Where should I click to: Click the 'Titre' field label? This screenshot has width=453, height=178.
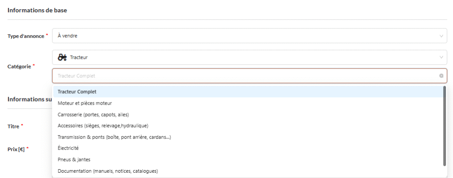[x=14, y=126]
